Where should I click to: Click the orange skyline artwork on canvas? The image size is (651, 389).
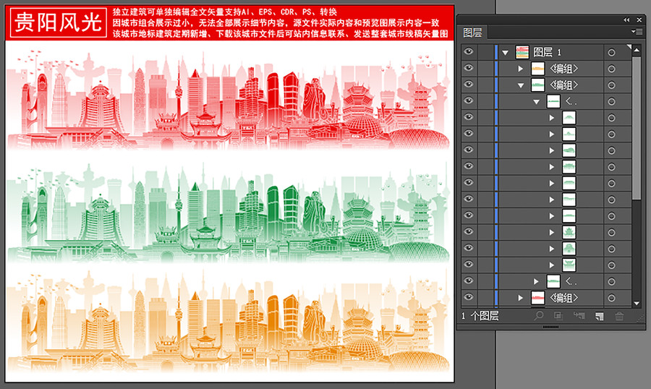[229, 322]
